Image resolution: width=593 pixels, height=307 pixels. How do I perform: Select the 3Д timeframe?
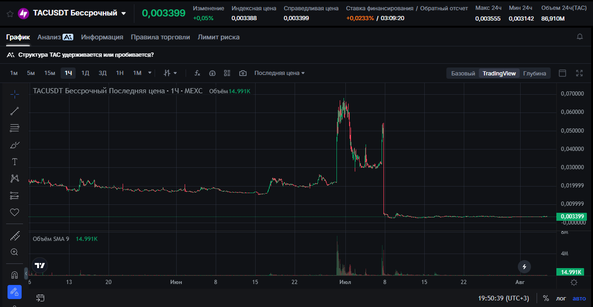(x=102, y=73)
